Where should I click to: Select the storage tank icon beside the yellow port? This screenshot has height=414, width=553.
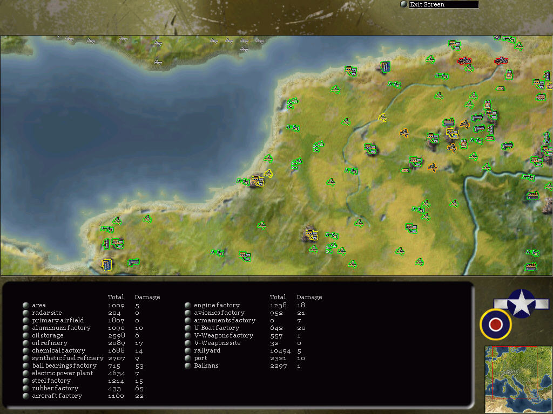pyautogui.click(x=133, y=263)
